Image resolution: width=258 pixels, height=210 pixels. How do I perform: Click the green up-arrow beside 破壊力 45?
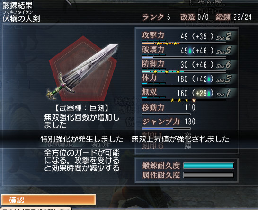(x=190, y=51)
